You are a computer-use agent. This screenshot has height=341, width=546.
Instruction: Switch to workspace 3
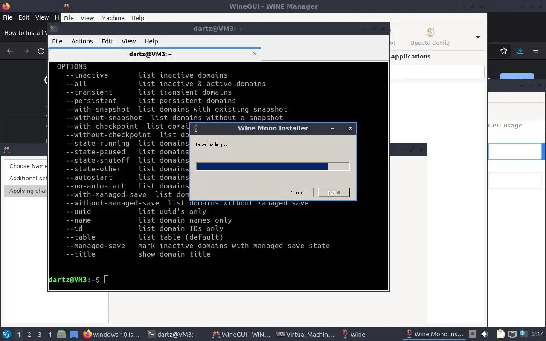tap(39, 335)
